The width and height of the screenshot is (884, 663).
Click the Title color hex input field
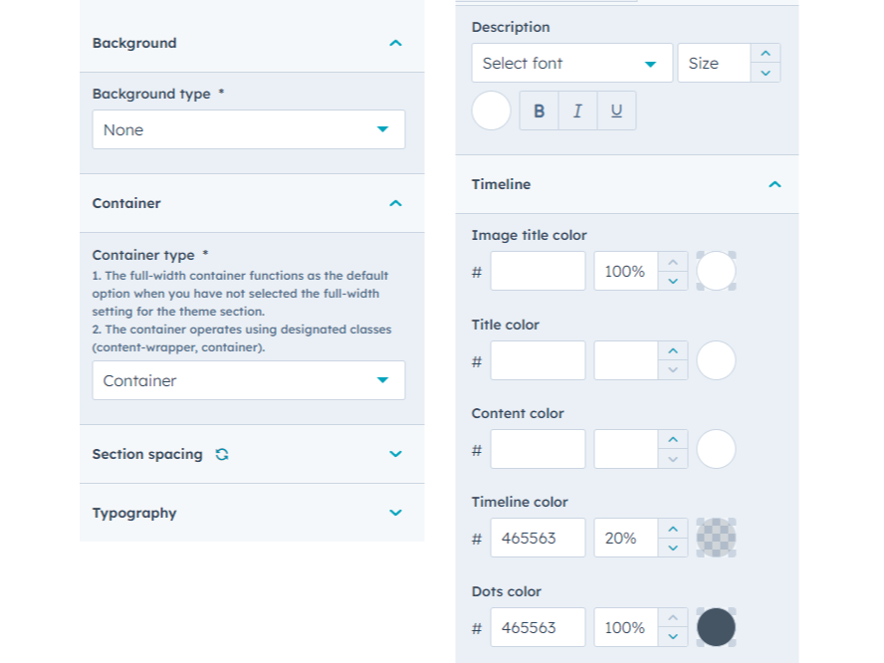pos(538,360)
